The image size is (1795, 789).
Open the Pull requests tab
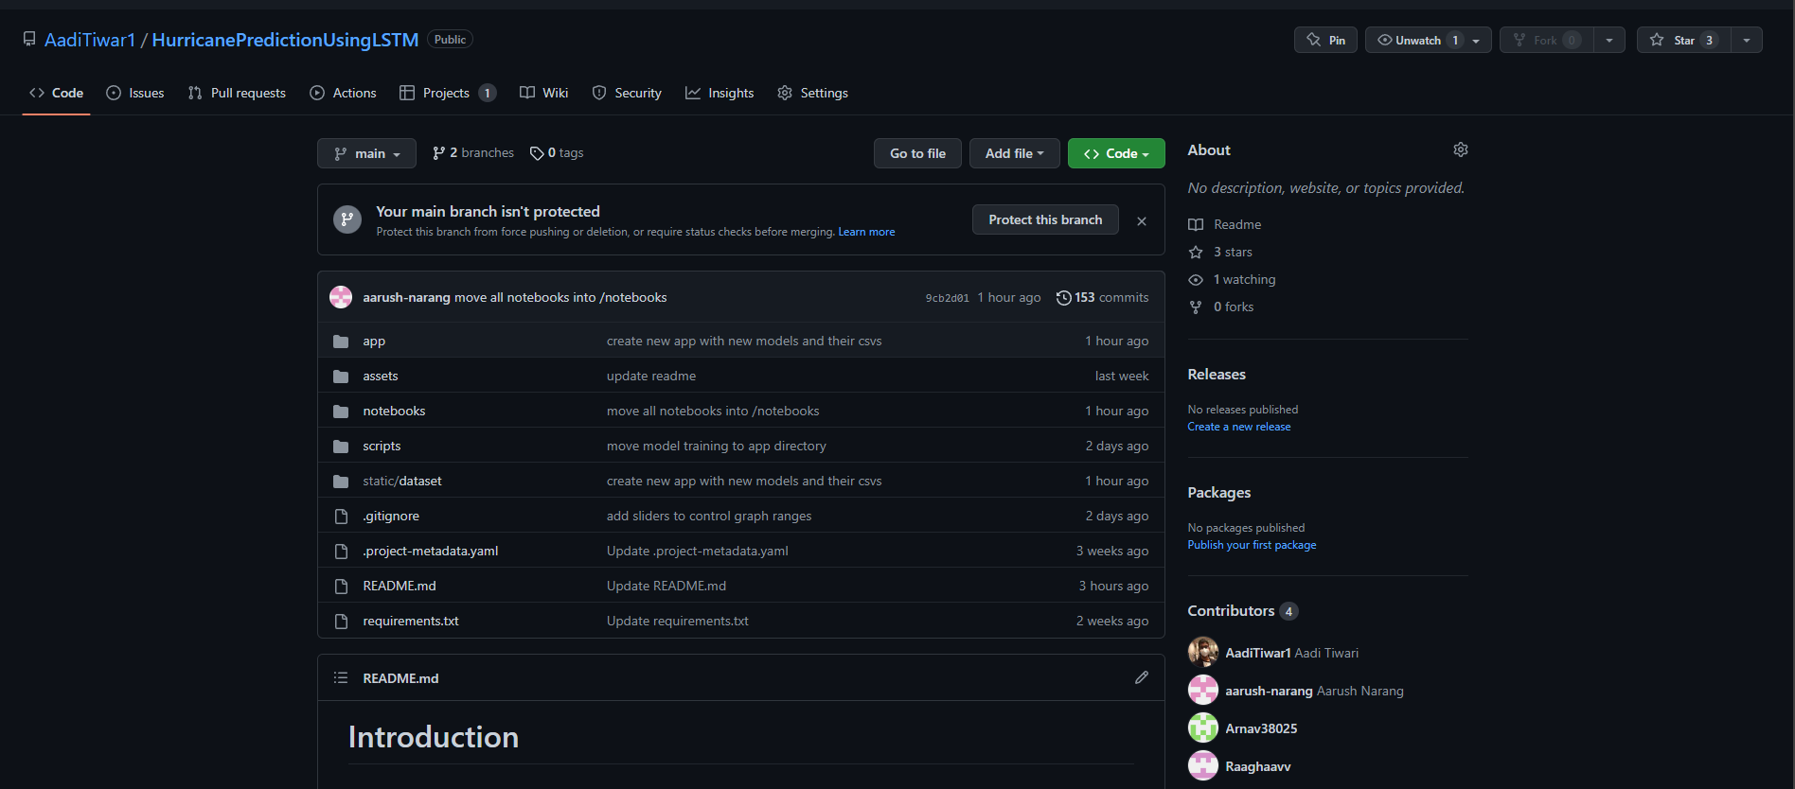click(237, 93)
